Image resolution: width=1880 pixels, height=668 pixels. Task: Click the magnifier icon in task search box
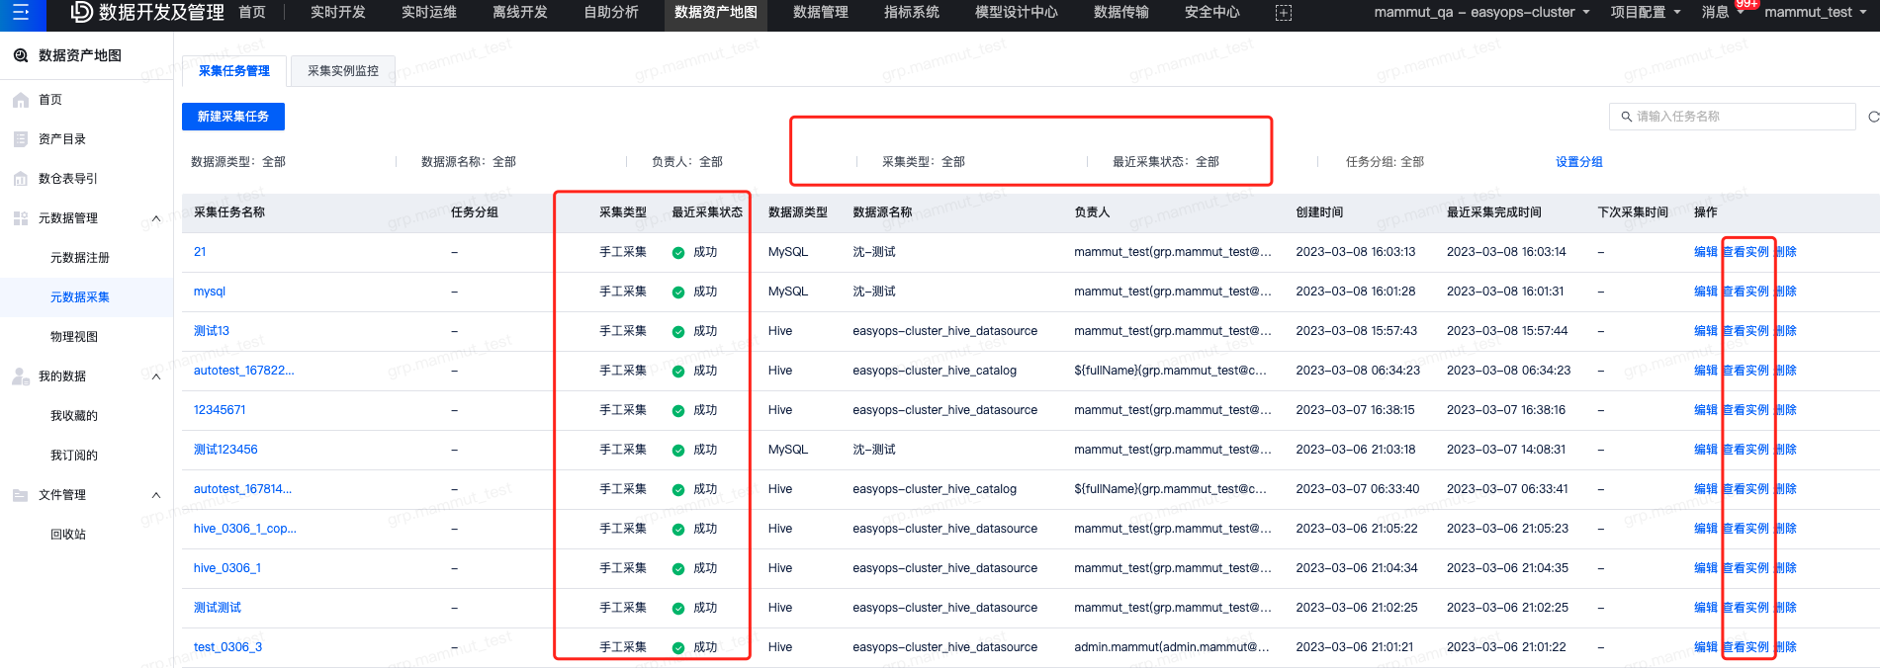(x=1627, y=117)
